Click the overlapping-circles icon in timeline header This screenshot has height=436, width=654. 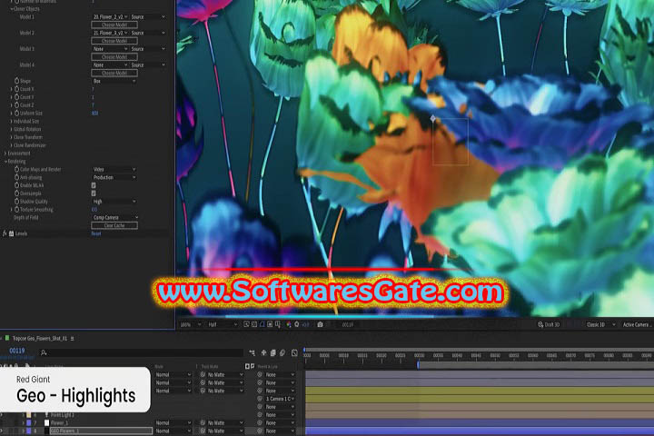click(x=282, y=353)
